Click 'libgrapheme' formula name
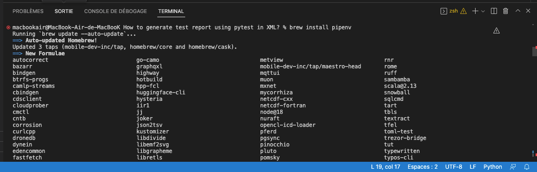Image resolution: width=537 pixels, height=172 pixels. click(154, 151)
